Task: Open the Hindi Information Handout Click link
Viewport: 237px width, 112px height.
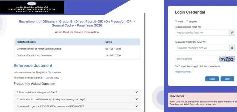Action: [x=48, y=78]
